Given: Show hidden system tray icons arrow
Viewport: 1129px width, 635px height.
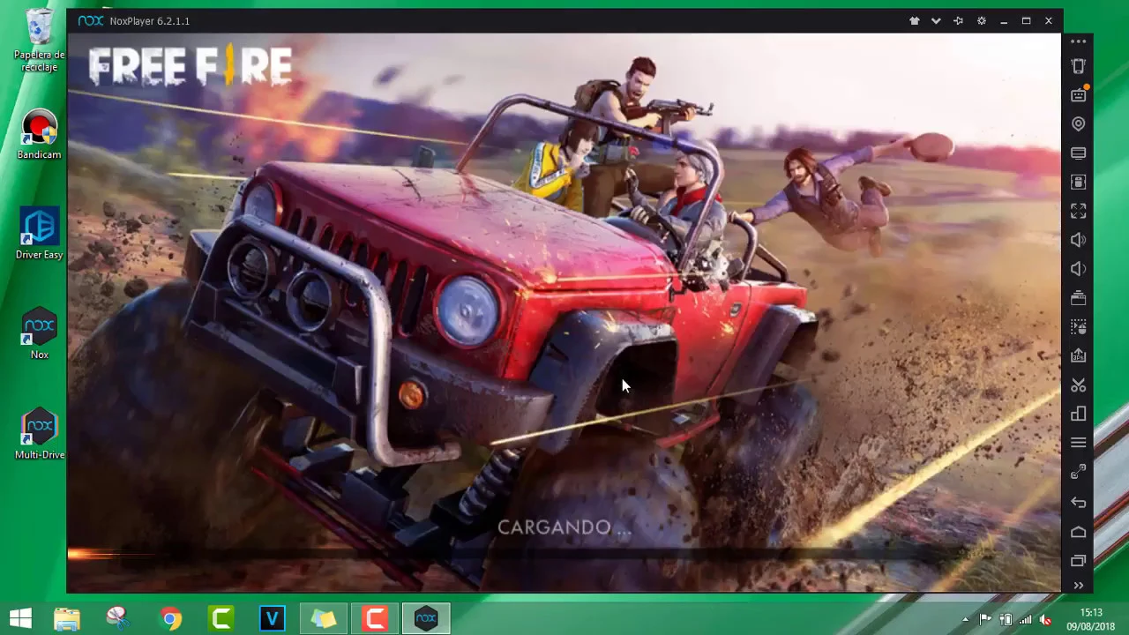Looking at the screenshot, I should 966,619.
